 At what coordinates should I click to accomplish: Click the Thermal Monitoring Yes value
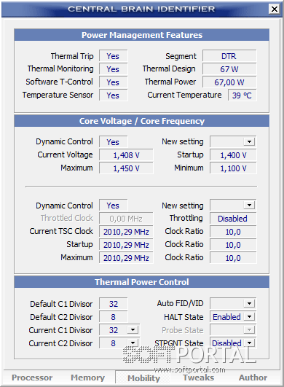click(113, 69)
